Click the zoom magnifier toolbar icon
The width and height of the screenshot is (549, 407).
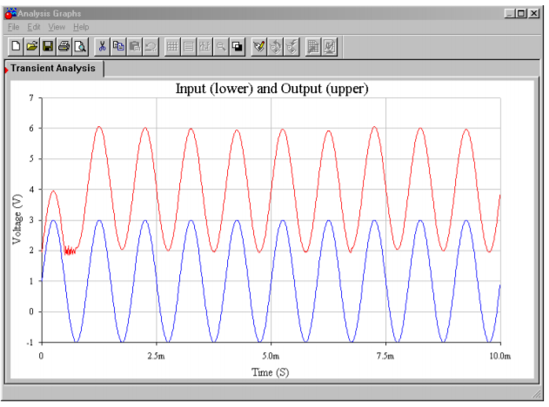pyautogui.click(x=221, y=46)
